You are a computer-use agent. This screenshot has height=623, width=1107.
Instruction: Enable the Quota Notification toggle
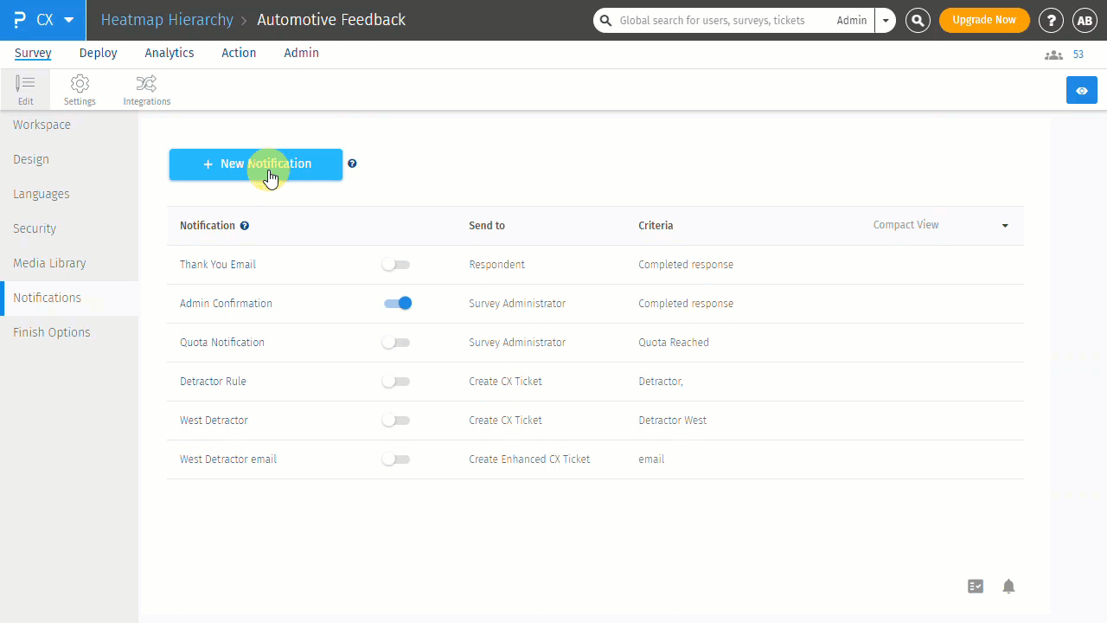[x=396, y=343]
